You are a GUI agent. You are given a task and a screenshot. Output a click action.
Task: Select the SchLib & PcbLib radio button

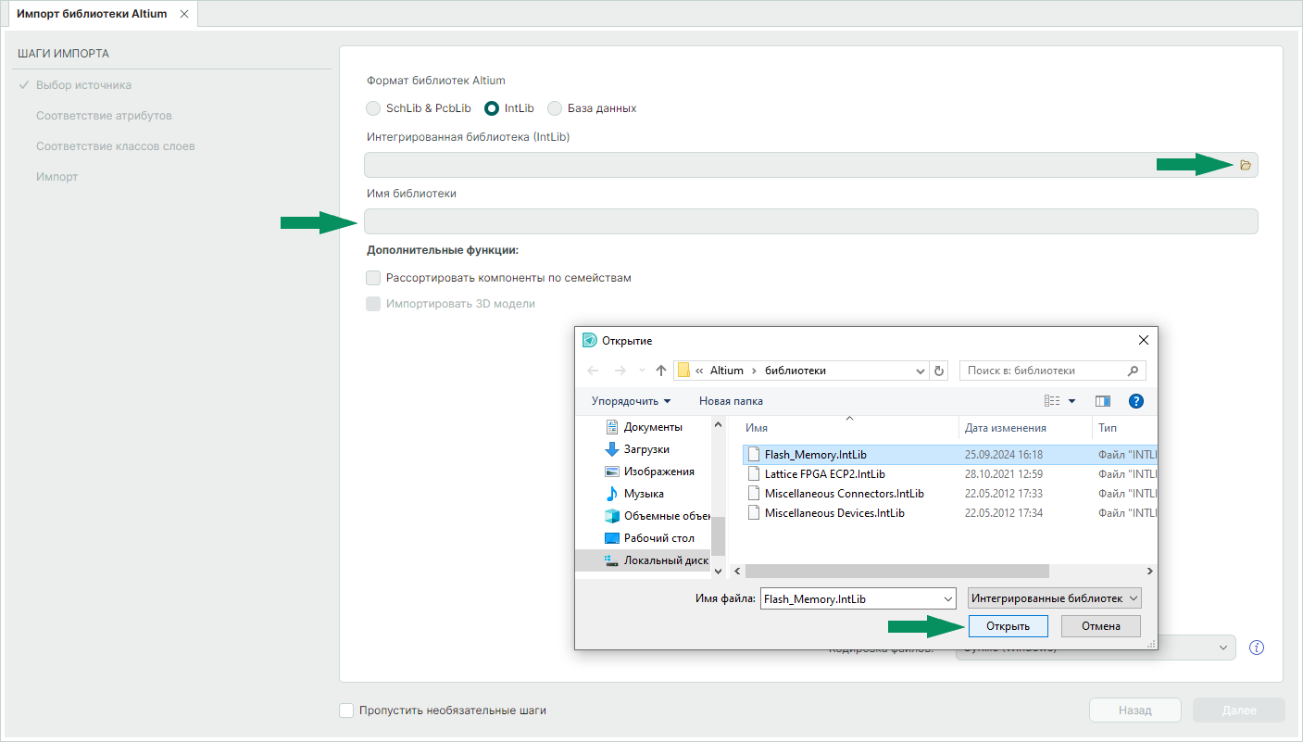pyautogui.click(x=373, y=108)
